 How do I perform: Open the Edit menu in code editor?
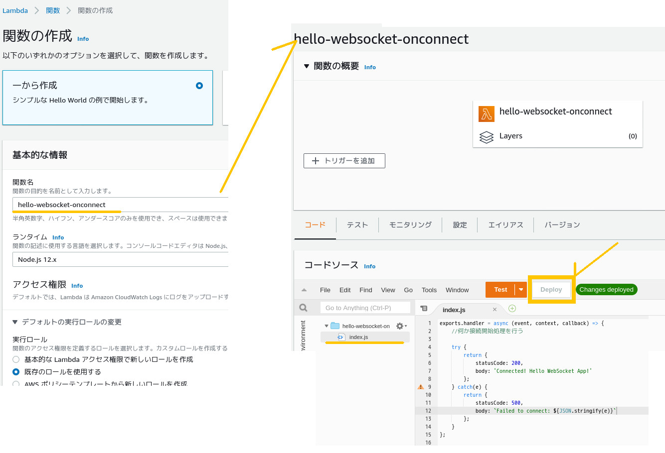pyautogui.click(x=345, y=290)
